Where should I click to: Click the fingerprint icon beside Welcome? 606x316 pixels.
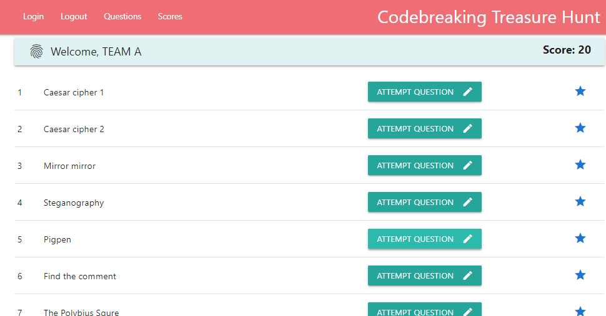(x=36, y=51)
